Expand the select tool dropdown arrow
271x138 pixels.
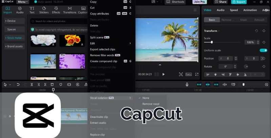[10, 85]
